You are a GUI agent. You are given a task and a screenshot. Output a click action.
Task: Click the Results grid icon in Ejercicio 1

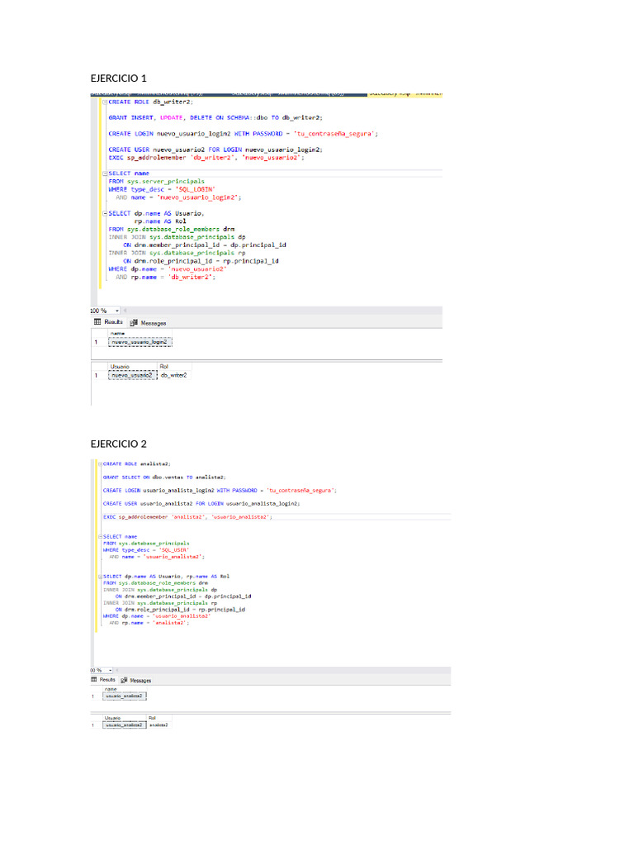(x=97, y=322)
